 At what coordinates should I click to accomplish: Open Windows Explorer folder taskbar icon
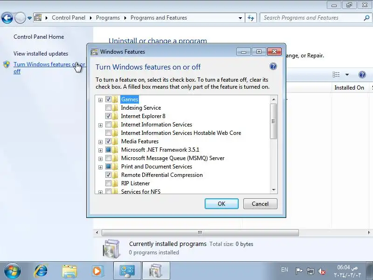click(x=69, y=271)
